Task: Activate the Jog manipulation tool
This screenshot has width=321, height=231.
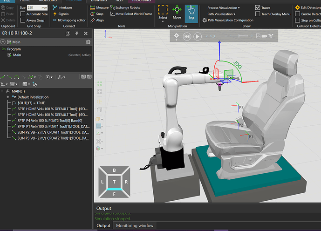Action: pos(191,14)
